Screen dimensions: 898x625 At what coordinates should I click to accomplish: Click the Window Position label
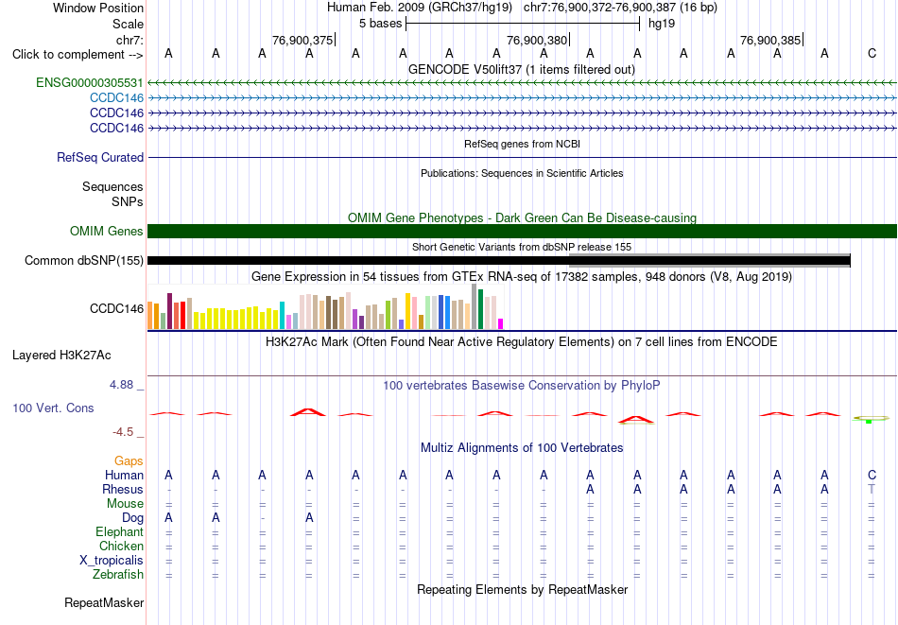click(x=98, y=8)
